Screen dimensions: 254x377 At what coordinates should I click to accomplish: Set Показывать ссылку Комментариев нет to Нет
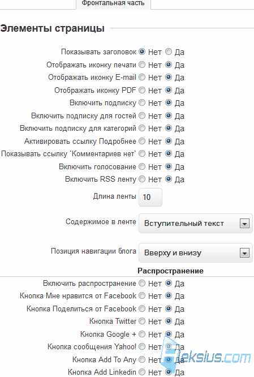[142, 153]
